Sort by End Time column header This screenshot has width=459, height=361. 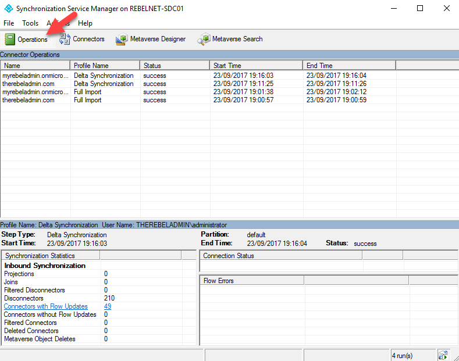pos(349,66)
